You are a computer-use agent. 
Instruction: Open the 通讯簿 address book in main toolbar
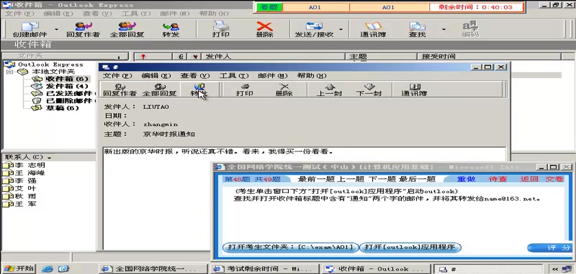tap(373, 29)
